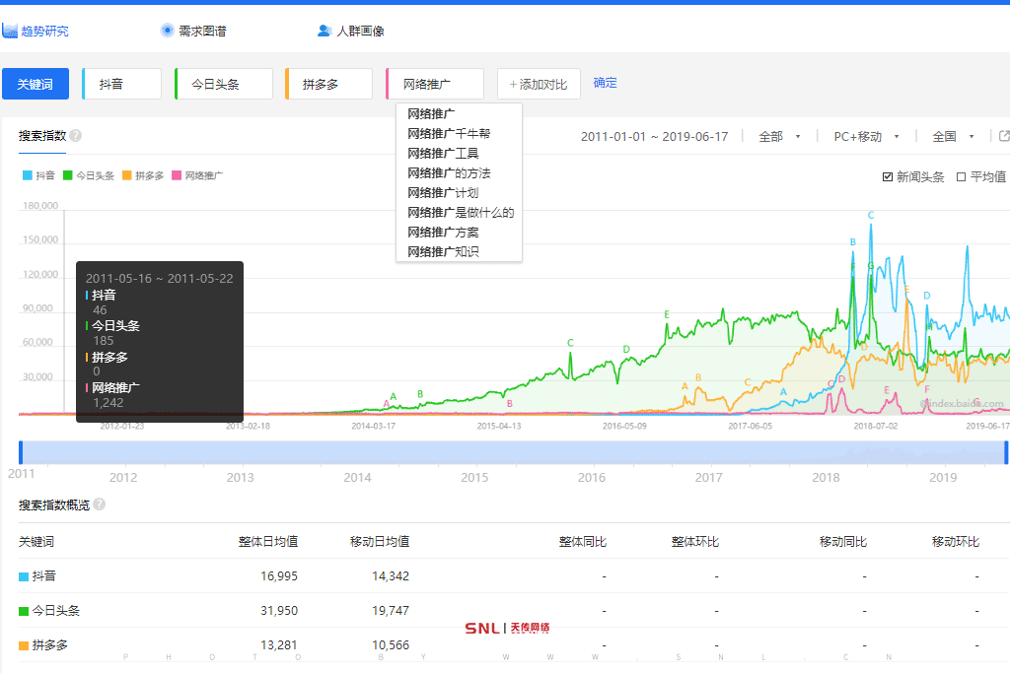Toggle 今日头条 green legend marker
The height and width of the screenshot is (673, 1010).
pyautogui.click(x=68, y=175)
